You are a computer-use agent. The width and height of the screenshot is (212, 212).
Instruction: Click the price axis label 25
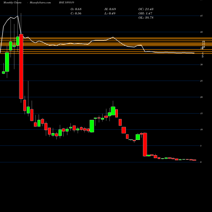tap(201, 81)
